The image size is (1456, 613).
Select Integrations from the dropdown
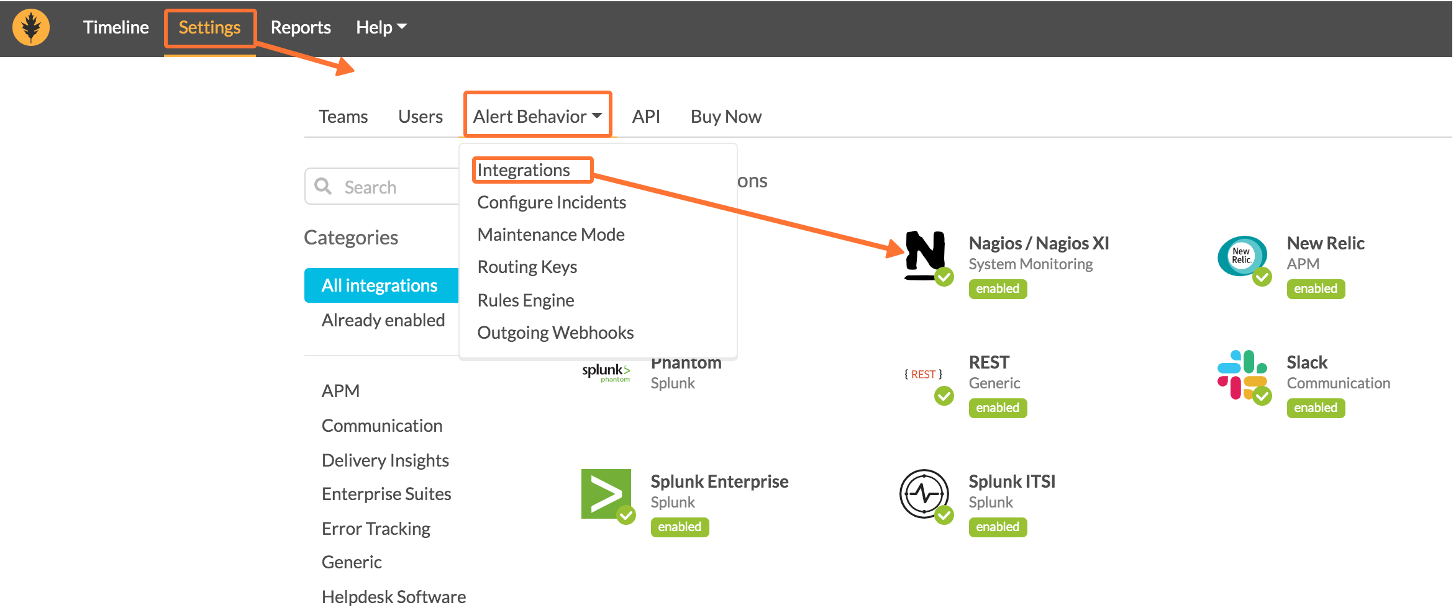[x=524, y=170]
